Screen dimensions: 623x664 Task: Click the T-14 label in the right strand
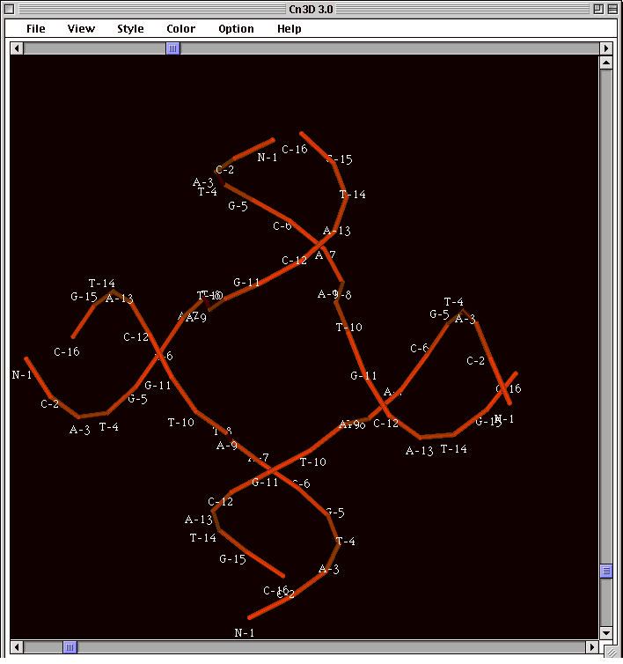(454, 448)
